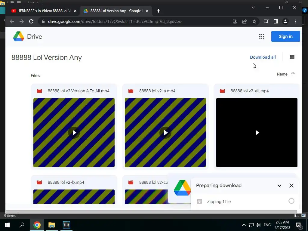Viewport: 308px width, 231px height.
Task: Select the 88888 lol v2-a.mp4 filename
Action: [x=157, y=91]
